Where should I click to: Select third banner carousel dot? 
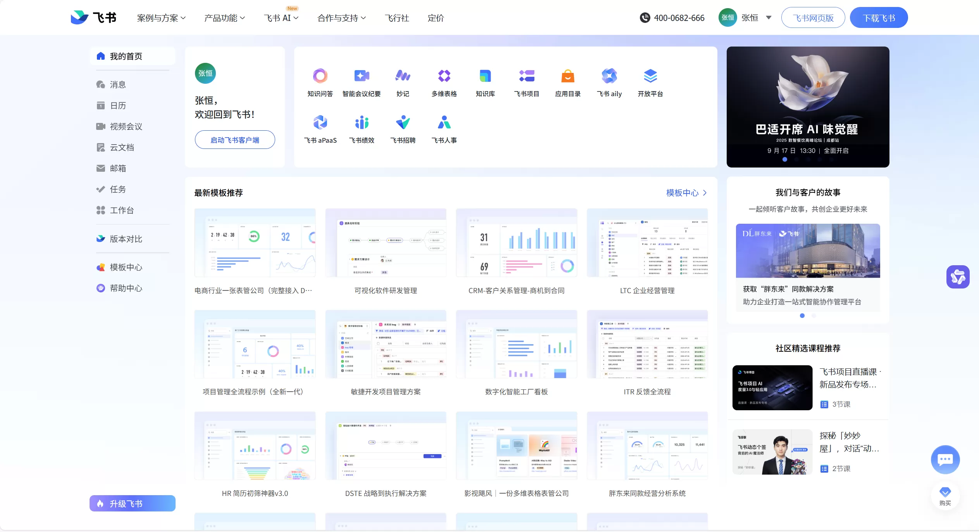click(808, 159)
